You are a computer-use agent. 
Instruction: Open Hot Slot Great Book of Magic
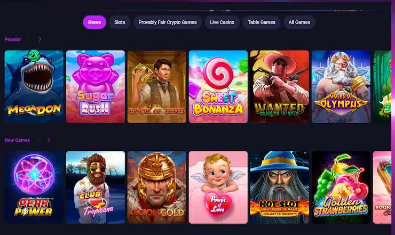click(x=280, y=187)
